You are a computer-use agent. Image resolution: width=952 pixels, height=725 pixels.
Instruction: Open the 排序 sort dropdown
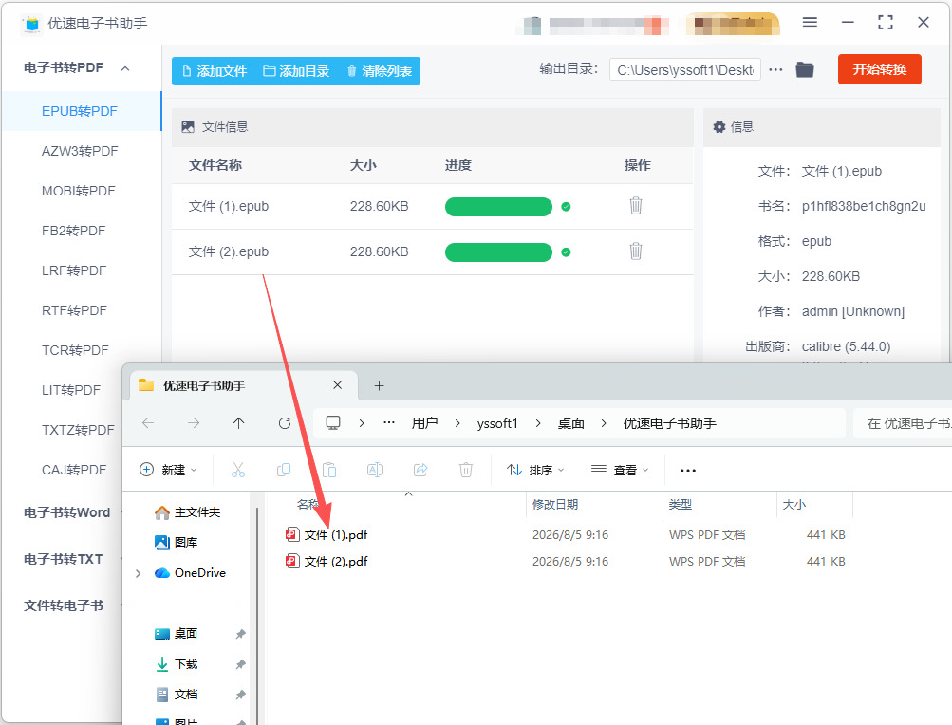[x=535, y=470]
